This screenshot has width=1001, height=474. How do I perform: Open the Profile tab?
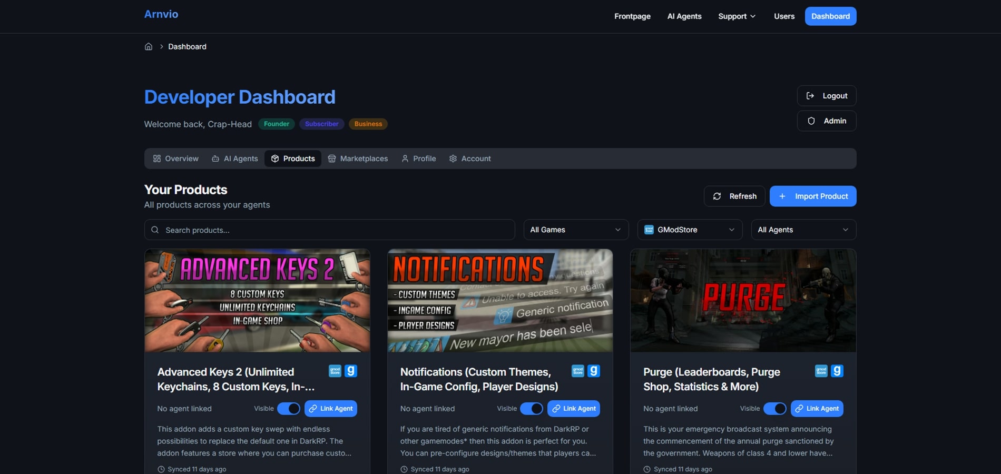coord(419,159)
